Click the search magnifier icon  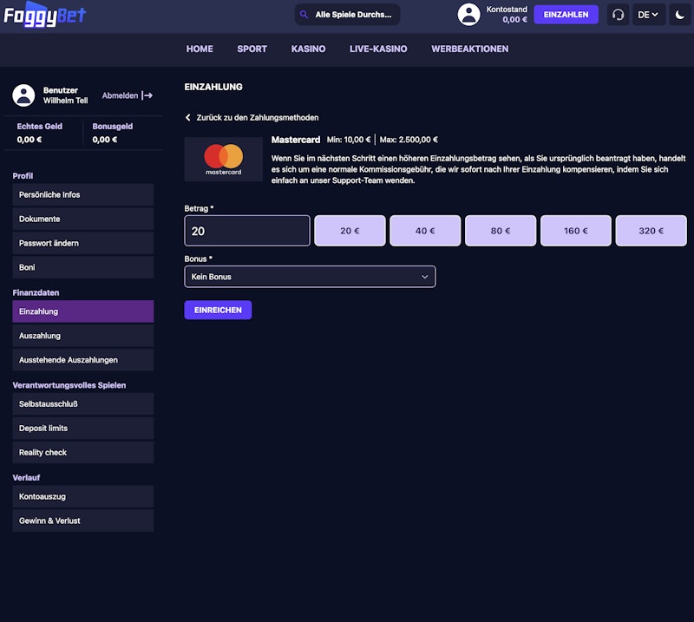click(304, 15)
